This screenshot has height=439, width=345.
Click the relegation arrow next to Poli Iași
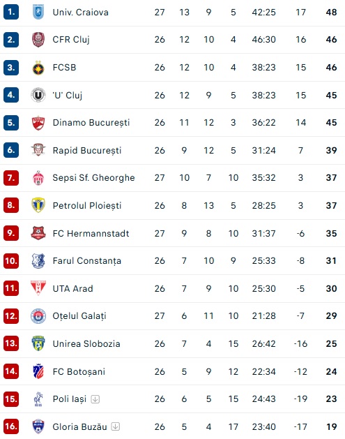[95, 399]
